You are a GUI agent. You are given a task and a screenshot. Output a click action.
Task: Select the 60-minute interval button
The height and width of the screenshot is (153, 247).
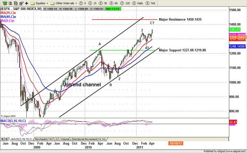[x=114, y=3]
